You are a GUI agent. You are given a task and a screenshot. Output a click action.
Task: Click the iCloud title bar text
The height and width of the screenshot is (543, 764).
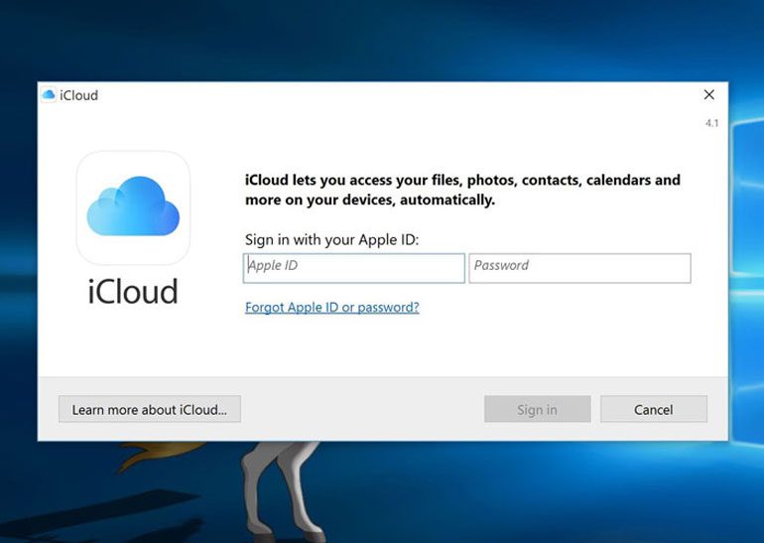click(79, 95)
